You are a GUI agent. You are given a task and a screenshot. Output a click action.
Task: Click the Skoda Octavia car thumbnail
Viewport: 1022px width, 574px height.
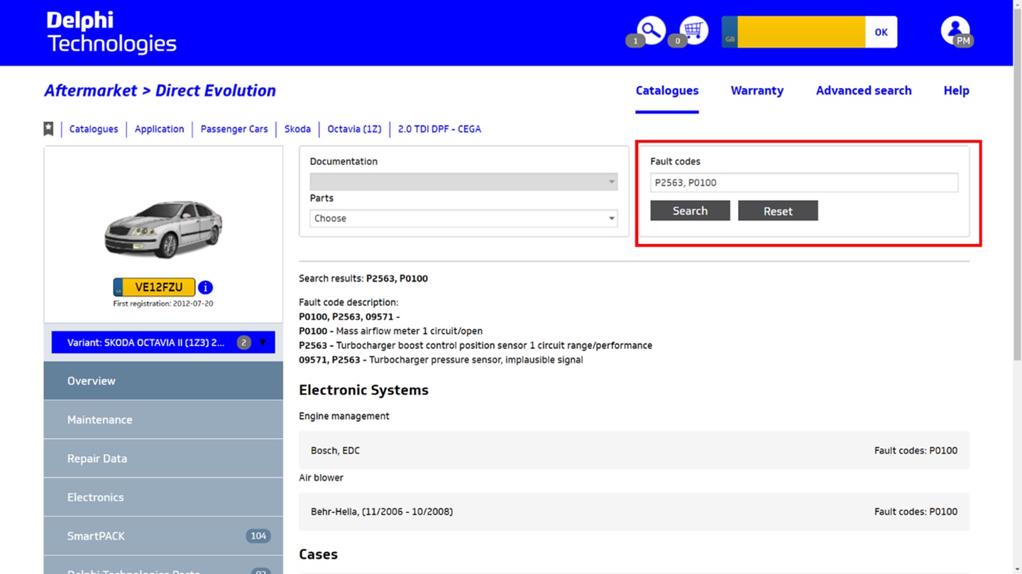click(x=163, y=228)
